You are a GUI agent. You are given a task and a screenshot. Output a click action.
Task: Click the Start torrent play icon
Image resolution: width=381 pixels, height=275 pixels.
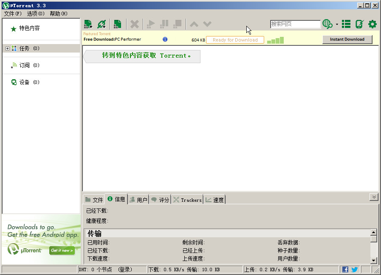pos(151,24)
